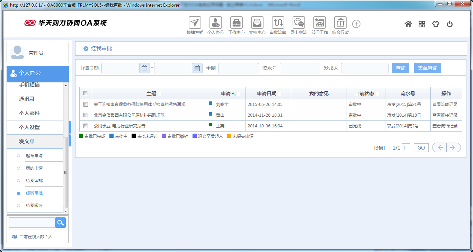Open the 文档中心 document icon
Viewport: 473px width, 252px height.
pyautogui.click(x=257, y=23)
